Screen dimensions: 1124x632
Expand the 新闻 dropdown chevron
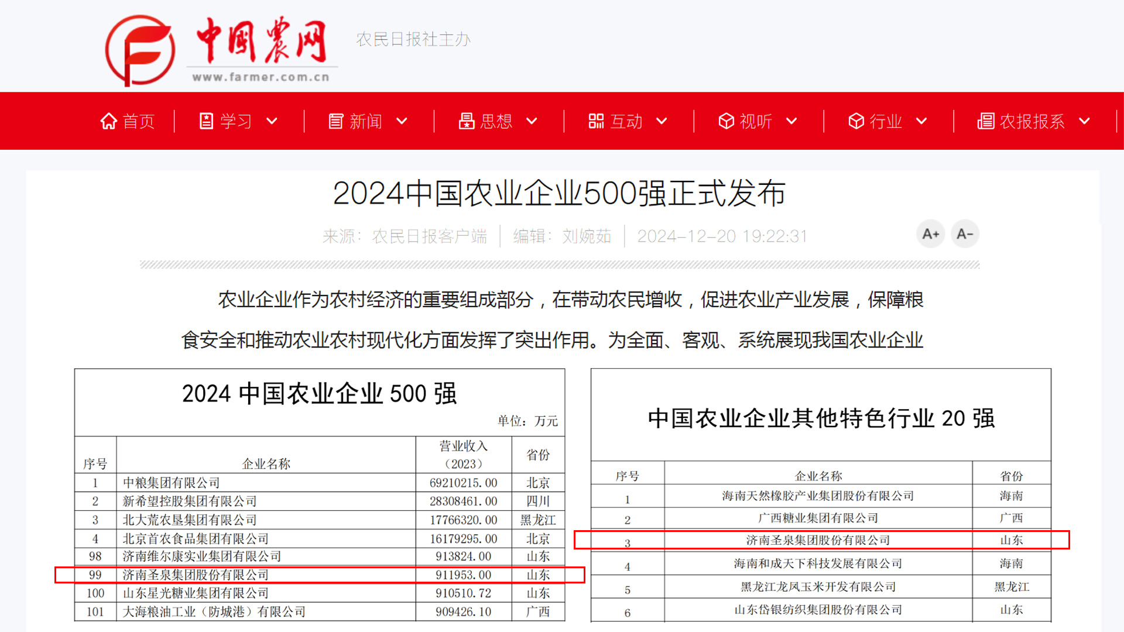tap(402, 121)
